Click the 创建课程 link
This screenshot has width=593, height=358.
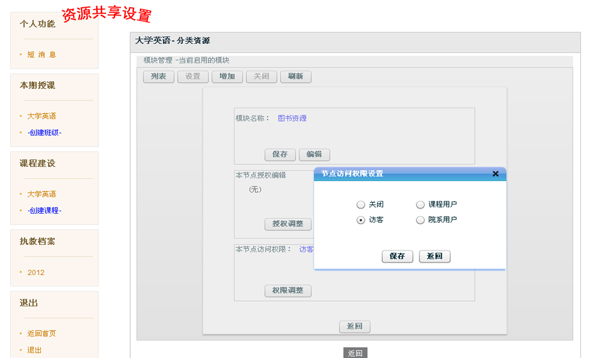(x=44, y=211)
